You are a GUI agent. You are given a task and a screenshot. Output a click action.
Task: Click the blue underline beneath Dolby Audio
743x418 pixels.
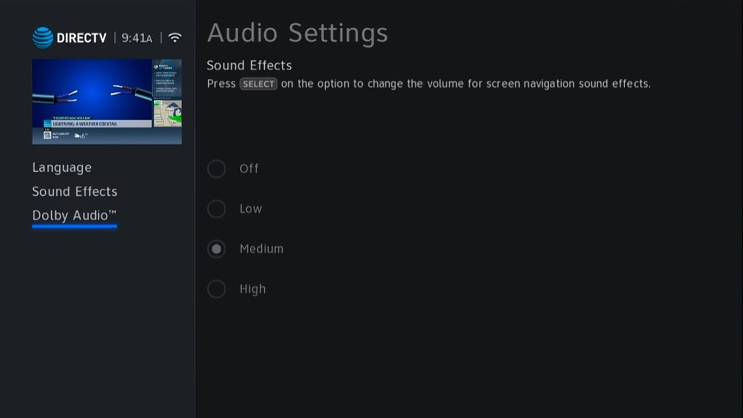tap(74, 226)
